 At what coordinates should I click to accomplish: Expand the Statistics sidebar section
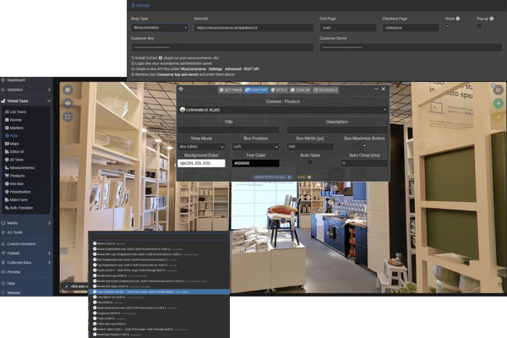click(26, 90)
